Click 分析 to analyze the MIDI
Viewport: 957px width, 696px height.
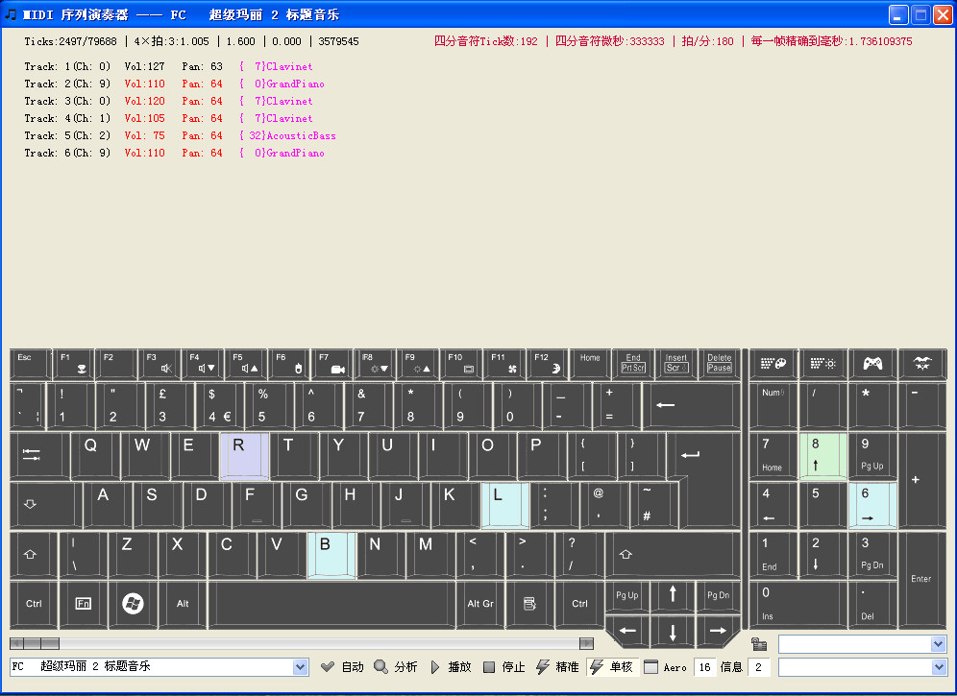tap(396, 667)
